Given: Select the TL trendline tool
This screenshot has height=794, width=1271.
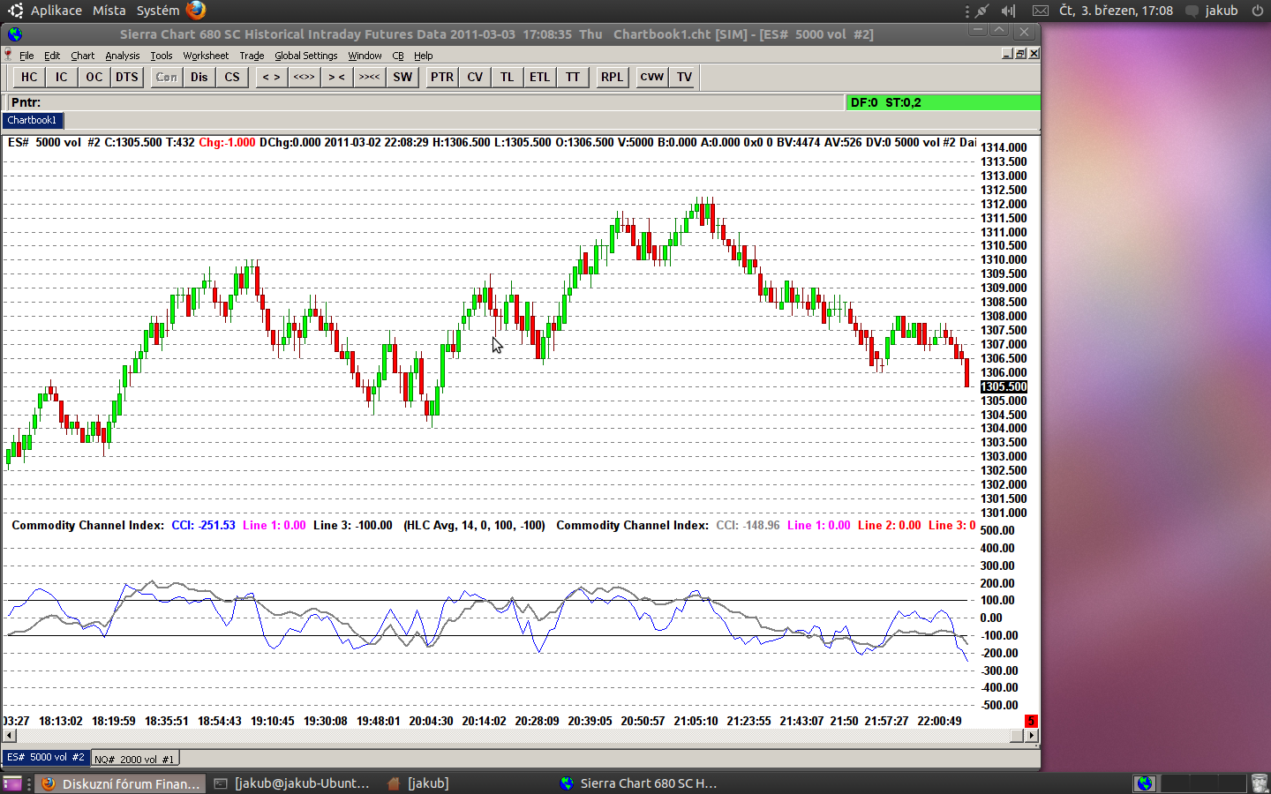Looking at the screenshot, I should (x=508, y=77).
